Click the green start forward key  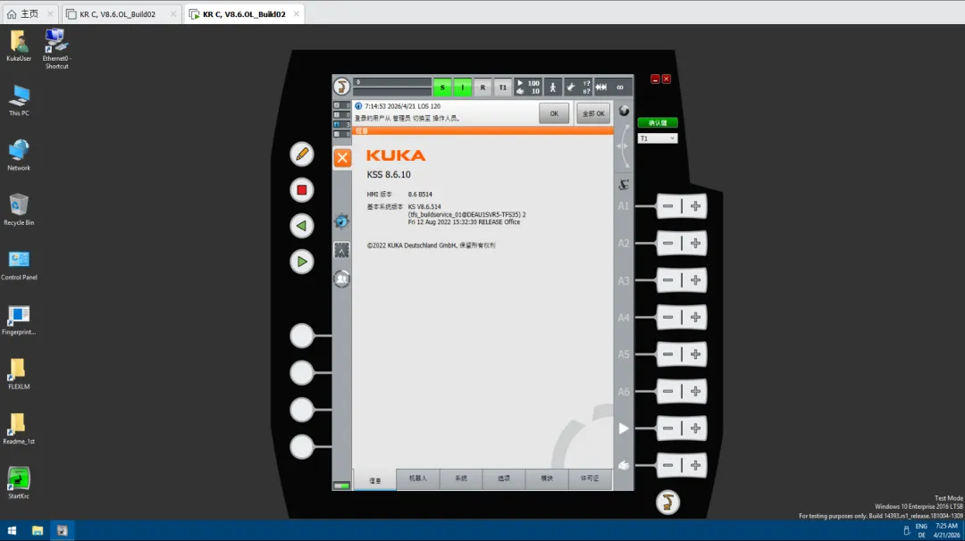click(302, 262)
